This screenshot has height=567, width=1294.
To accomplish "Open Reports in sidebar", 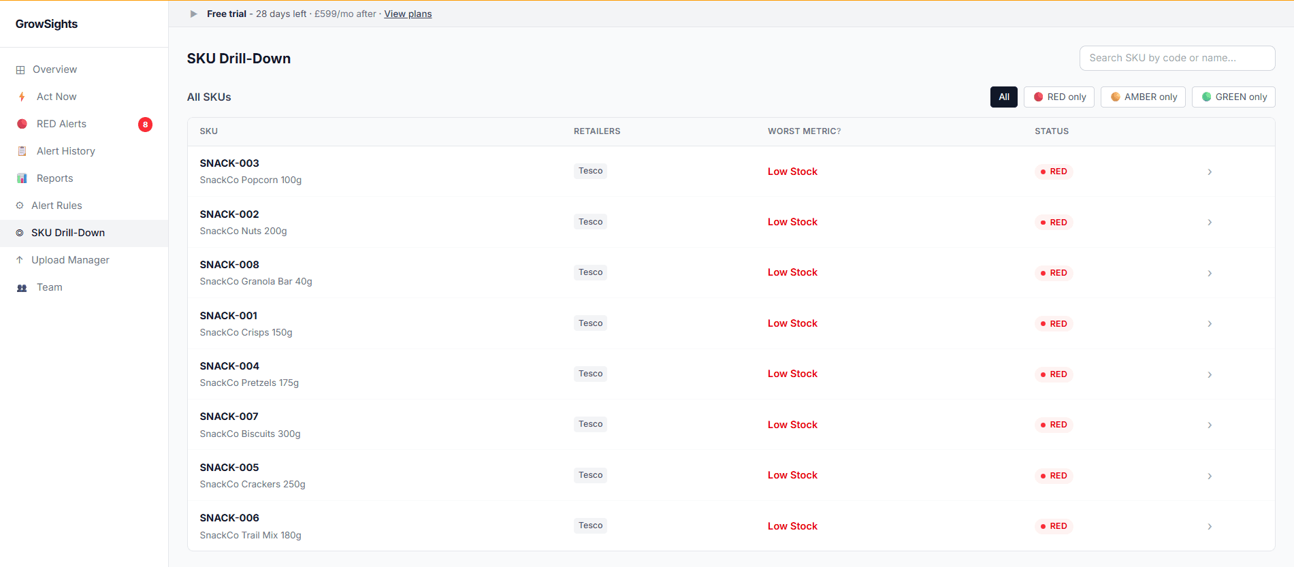I will pyautogui.click(x=84, y=178).
